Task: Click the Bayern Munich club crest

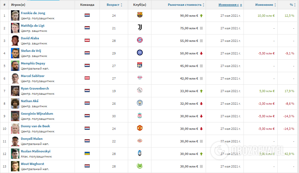Action: coord(139,40)
